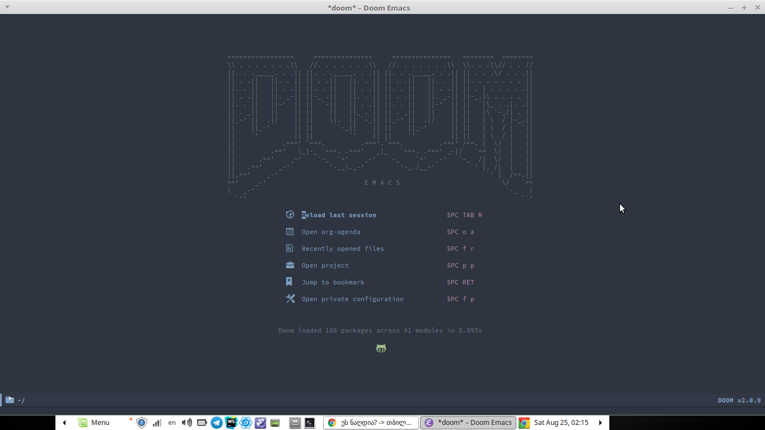Image resolution: width=765 pixels, height=430 pixels.
Task: Open the network signal bars icon
Action: coord(157,423)
